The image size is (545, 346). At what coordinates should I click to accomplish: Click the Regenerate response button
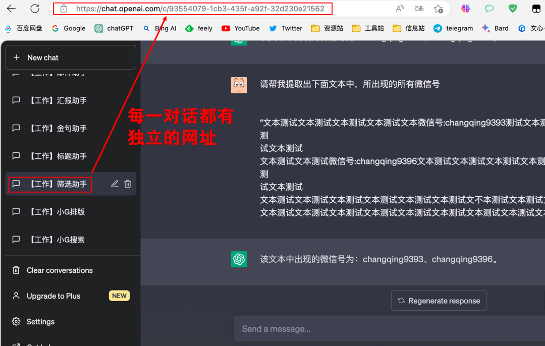pyautogui.click(x=439, y=300)
